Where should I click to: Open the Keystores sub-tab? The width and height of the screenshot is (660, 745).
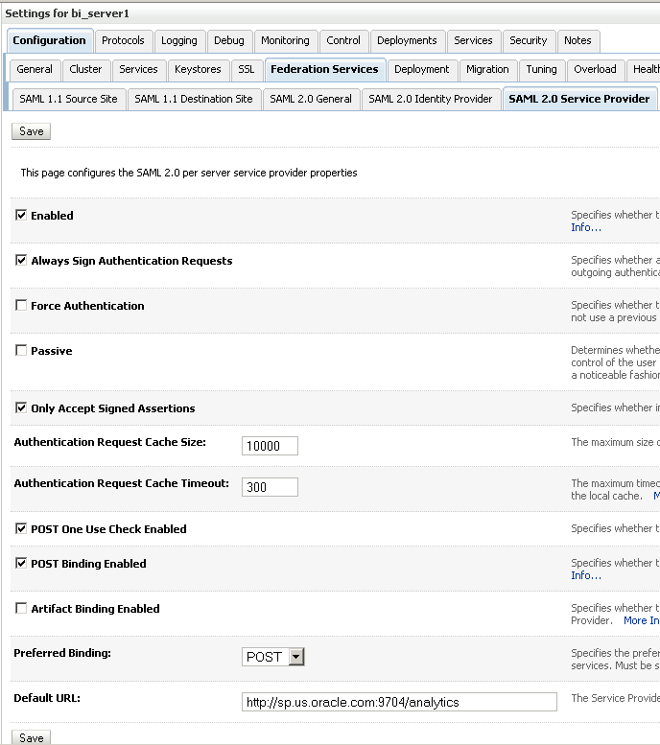(198, 69)
